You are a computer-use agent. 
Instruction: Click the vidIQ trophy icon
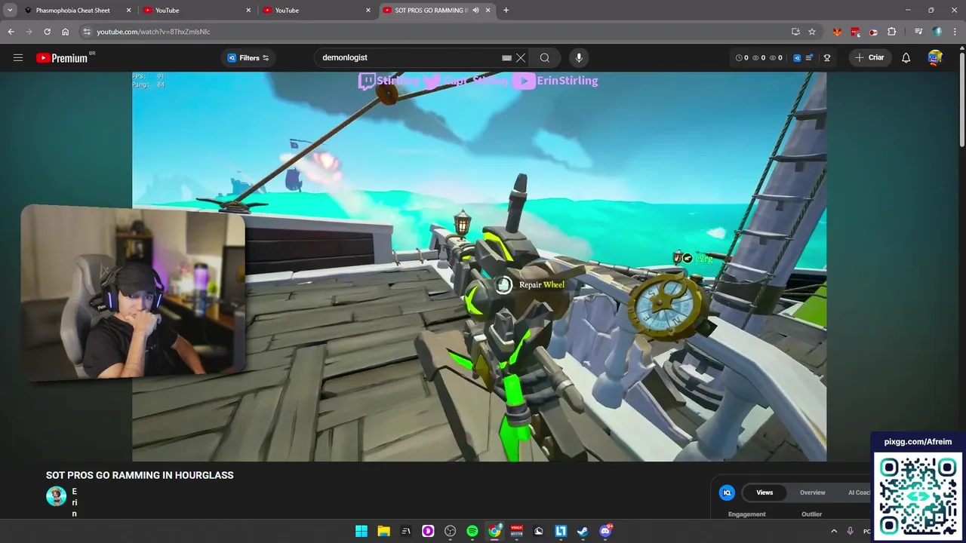pos(826,57)
